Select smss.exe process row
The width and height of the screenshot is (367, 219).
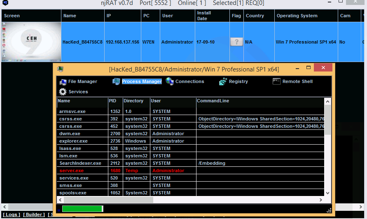(x=191, y=185)
